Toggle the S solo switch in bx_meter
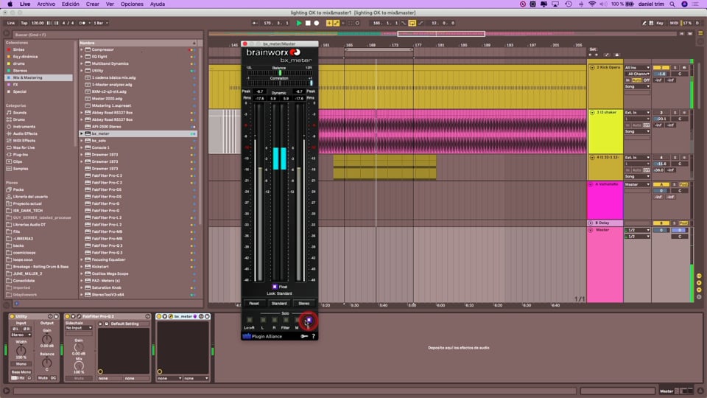The image size is (707, 398). click(x=309, y=320)
